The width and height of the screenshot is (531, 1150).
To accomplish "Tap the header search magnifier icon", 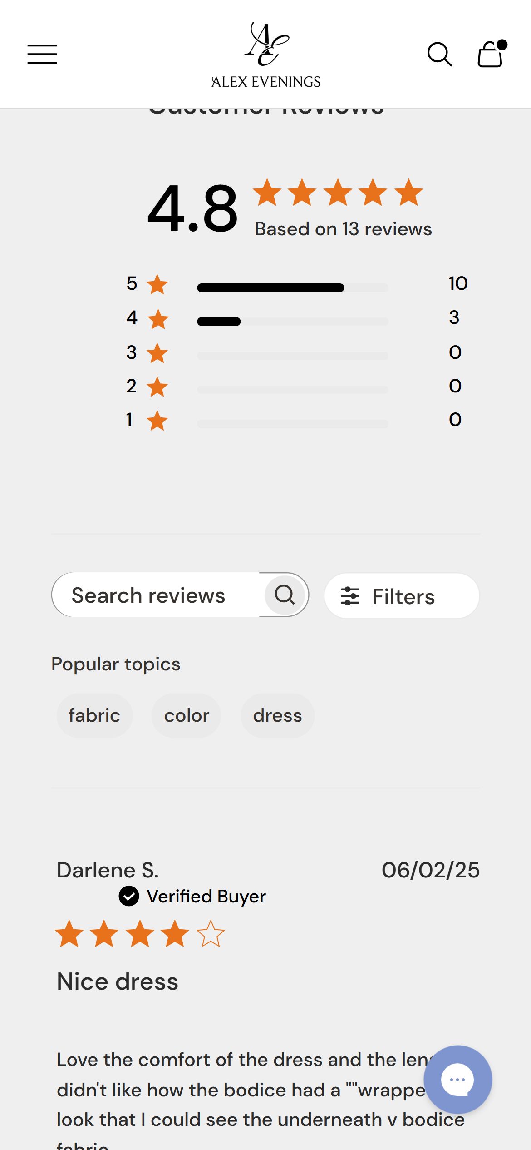I will pos(439,55).
